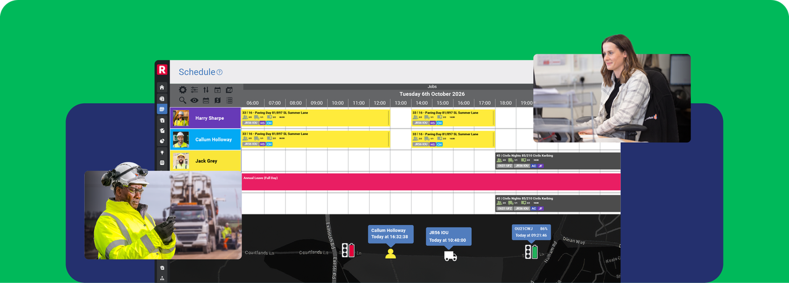Click the sort up-down arrows icon
789x283 pixels.
206,90
